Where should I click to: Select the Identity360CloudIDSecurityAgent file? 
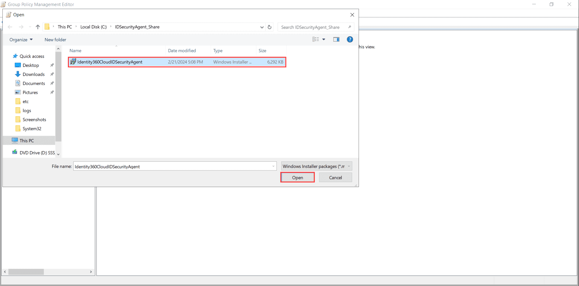coord(177,62)
